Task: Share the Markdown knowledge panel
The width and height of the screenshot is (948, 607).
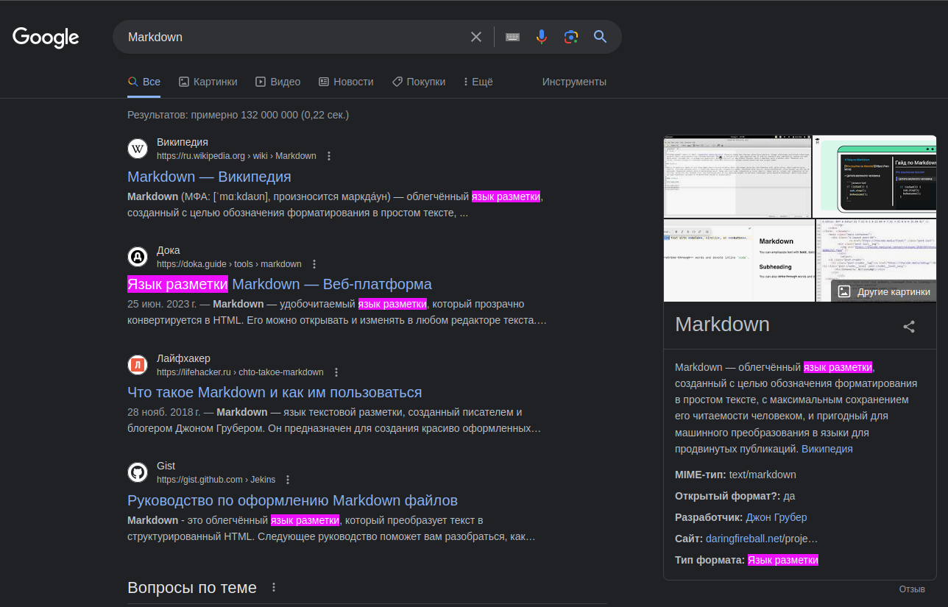Action: tap(909, 327)
